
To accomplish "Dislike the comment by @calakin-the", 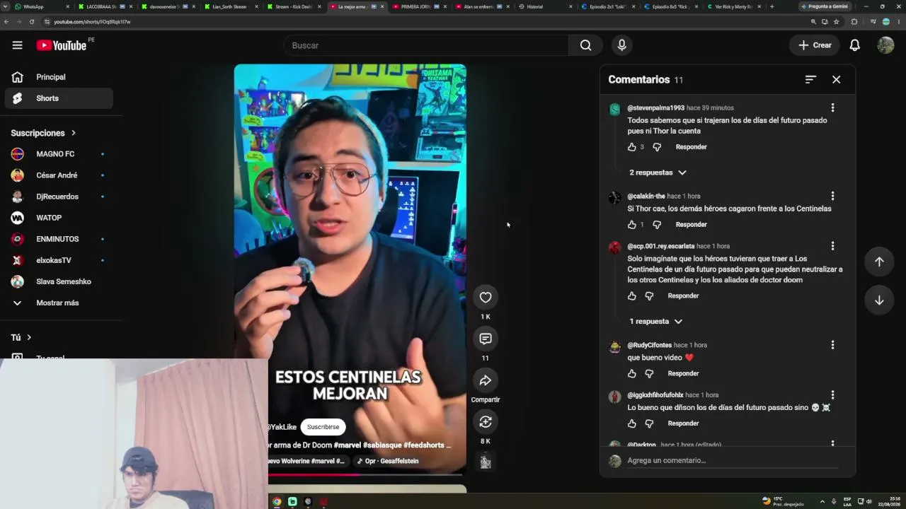I will pos(657,225).
